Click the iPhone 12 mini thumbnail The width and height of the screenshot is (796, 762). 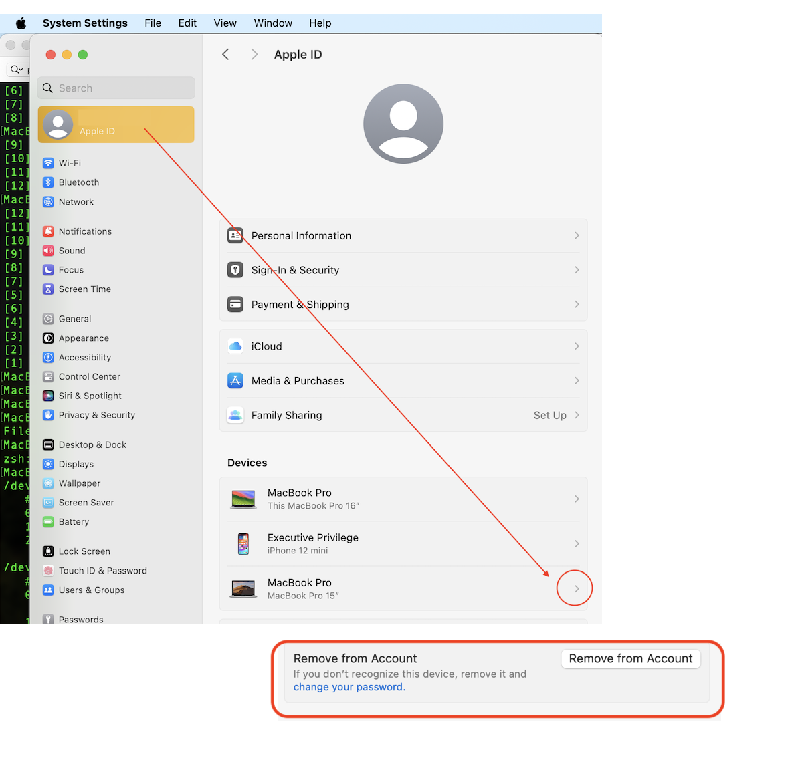243,544
